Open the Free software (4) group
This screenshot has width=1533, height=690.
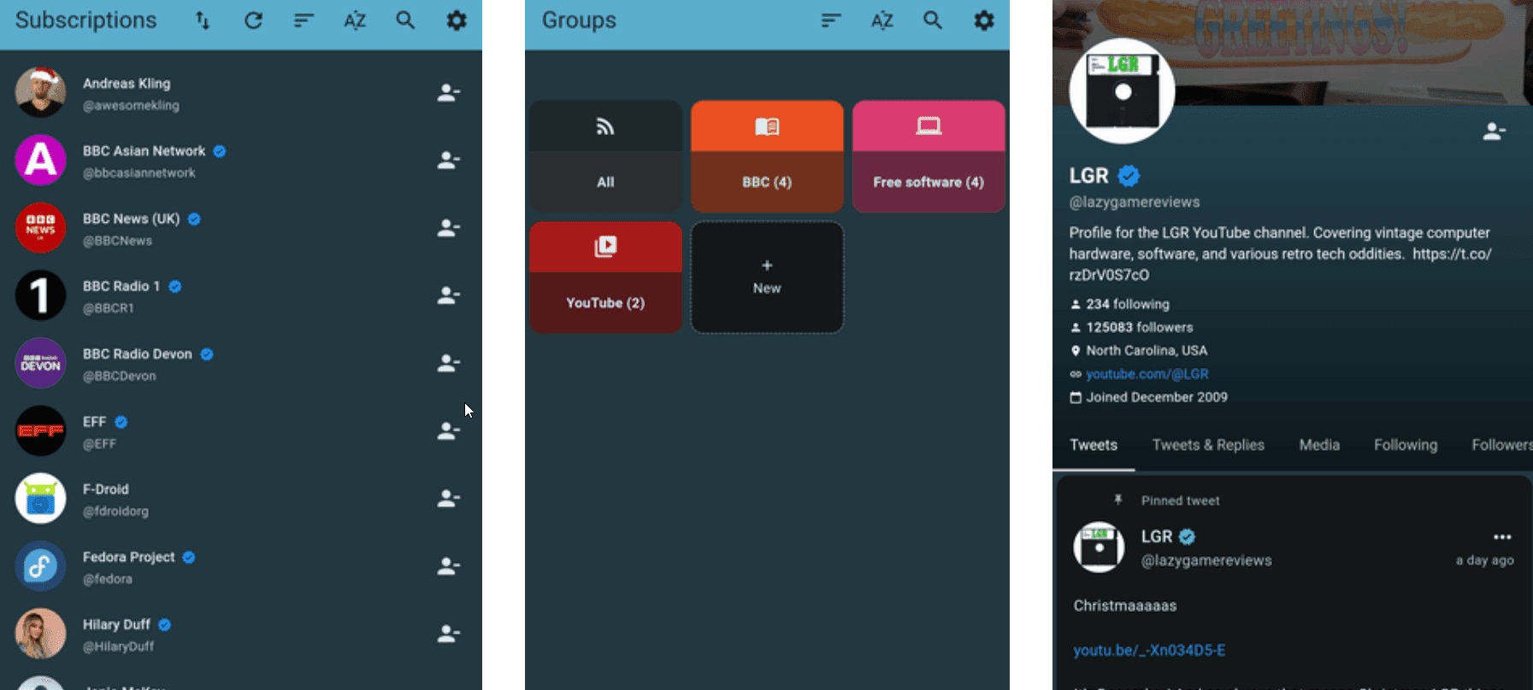tap(929, 155)
